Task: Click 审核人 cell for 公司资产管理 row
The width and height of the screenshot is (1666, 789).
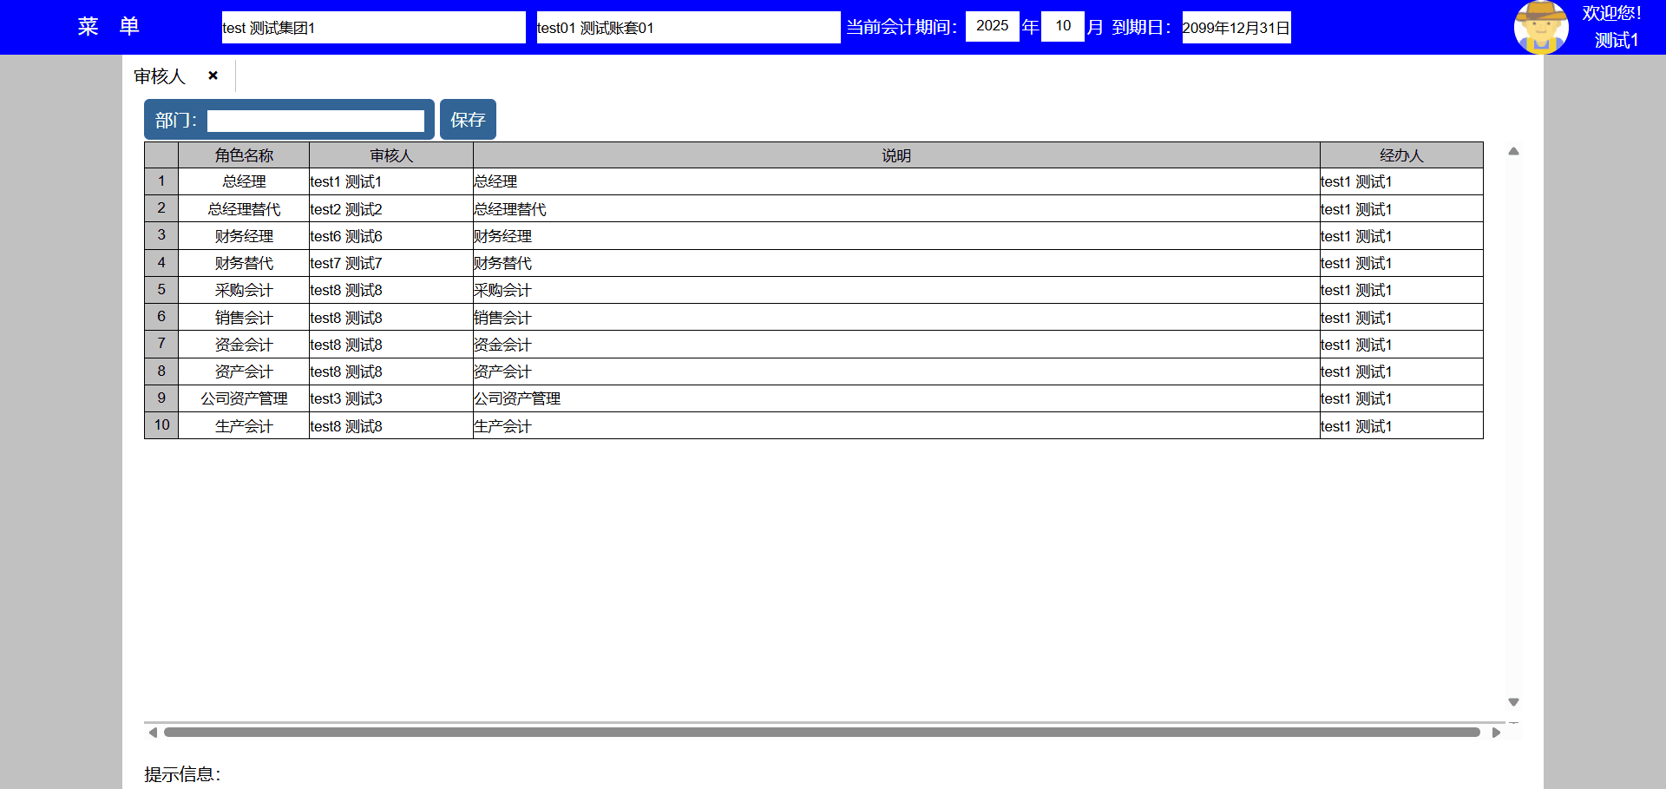Action: click(390, 398)
